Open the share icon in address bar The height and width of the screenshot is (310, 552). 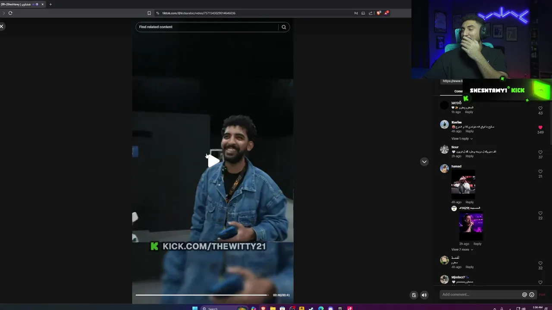tap(370, 13)
